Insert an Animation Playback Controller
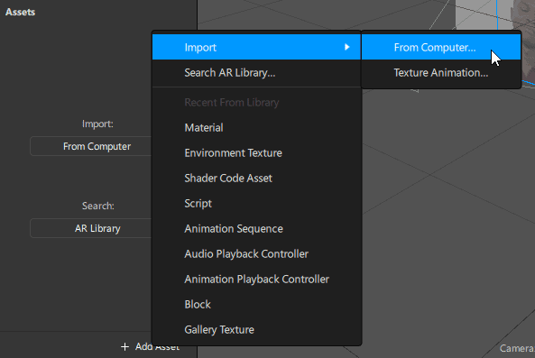Screen dimensions: 535x358 [x=256, y=279]
